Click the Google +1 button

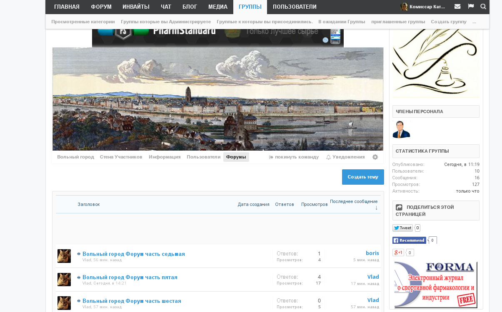(x=398, y=253)
